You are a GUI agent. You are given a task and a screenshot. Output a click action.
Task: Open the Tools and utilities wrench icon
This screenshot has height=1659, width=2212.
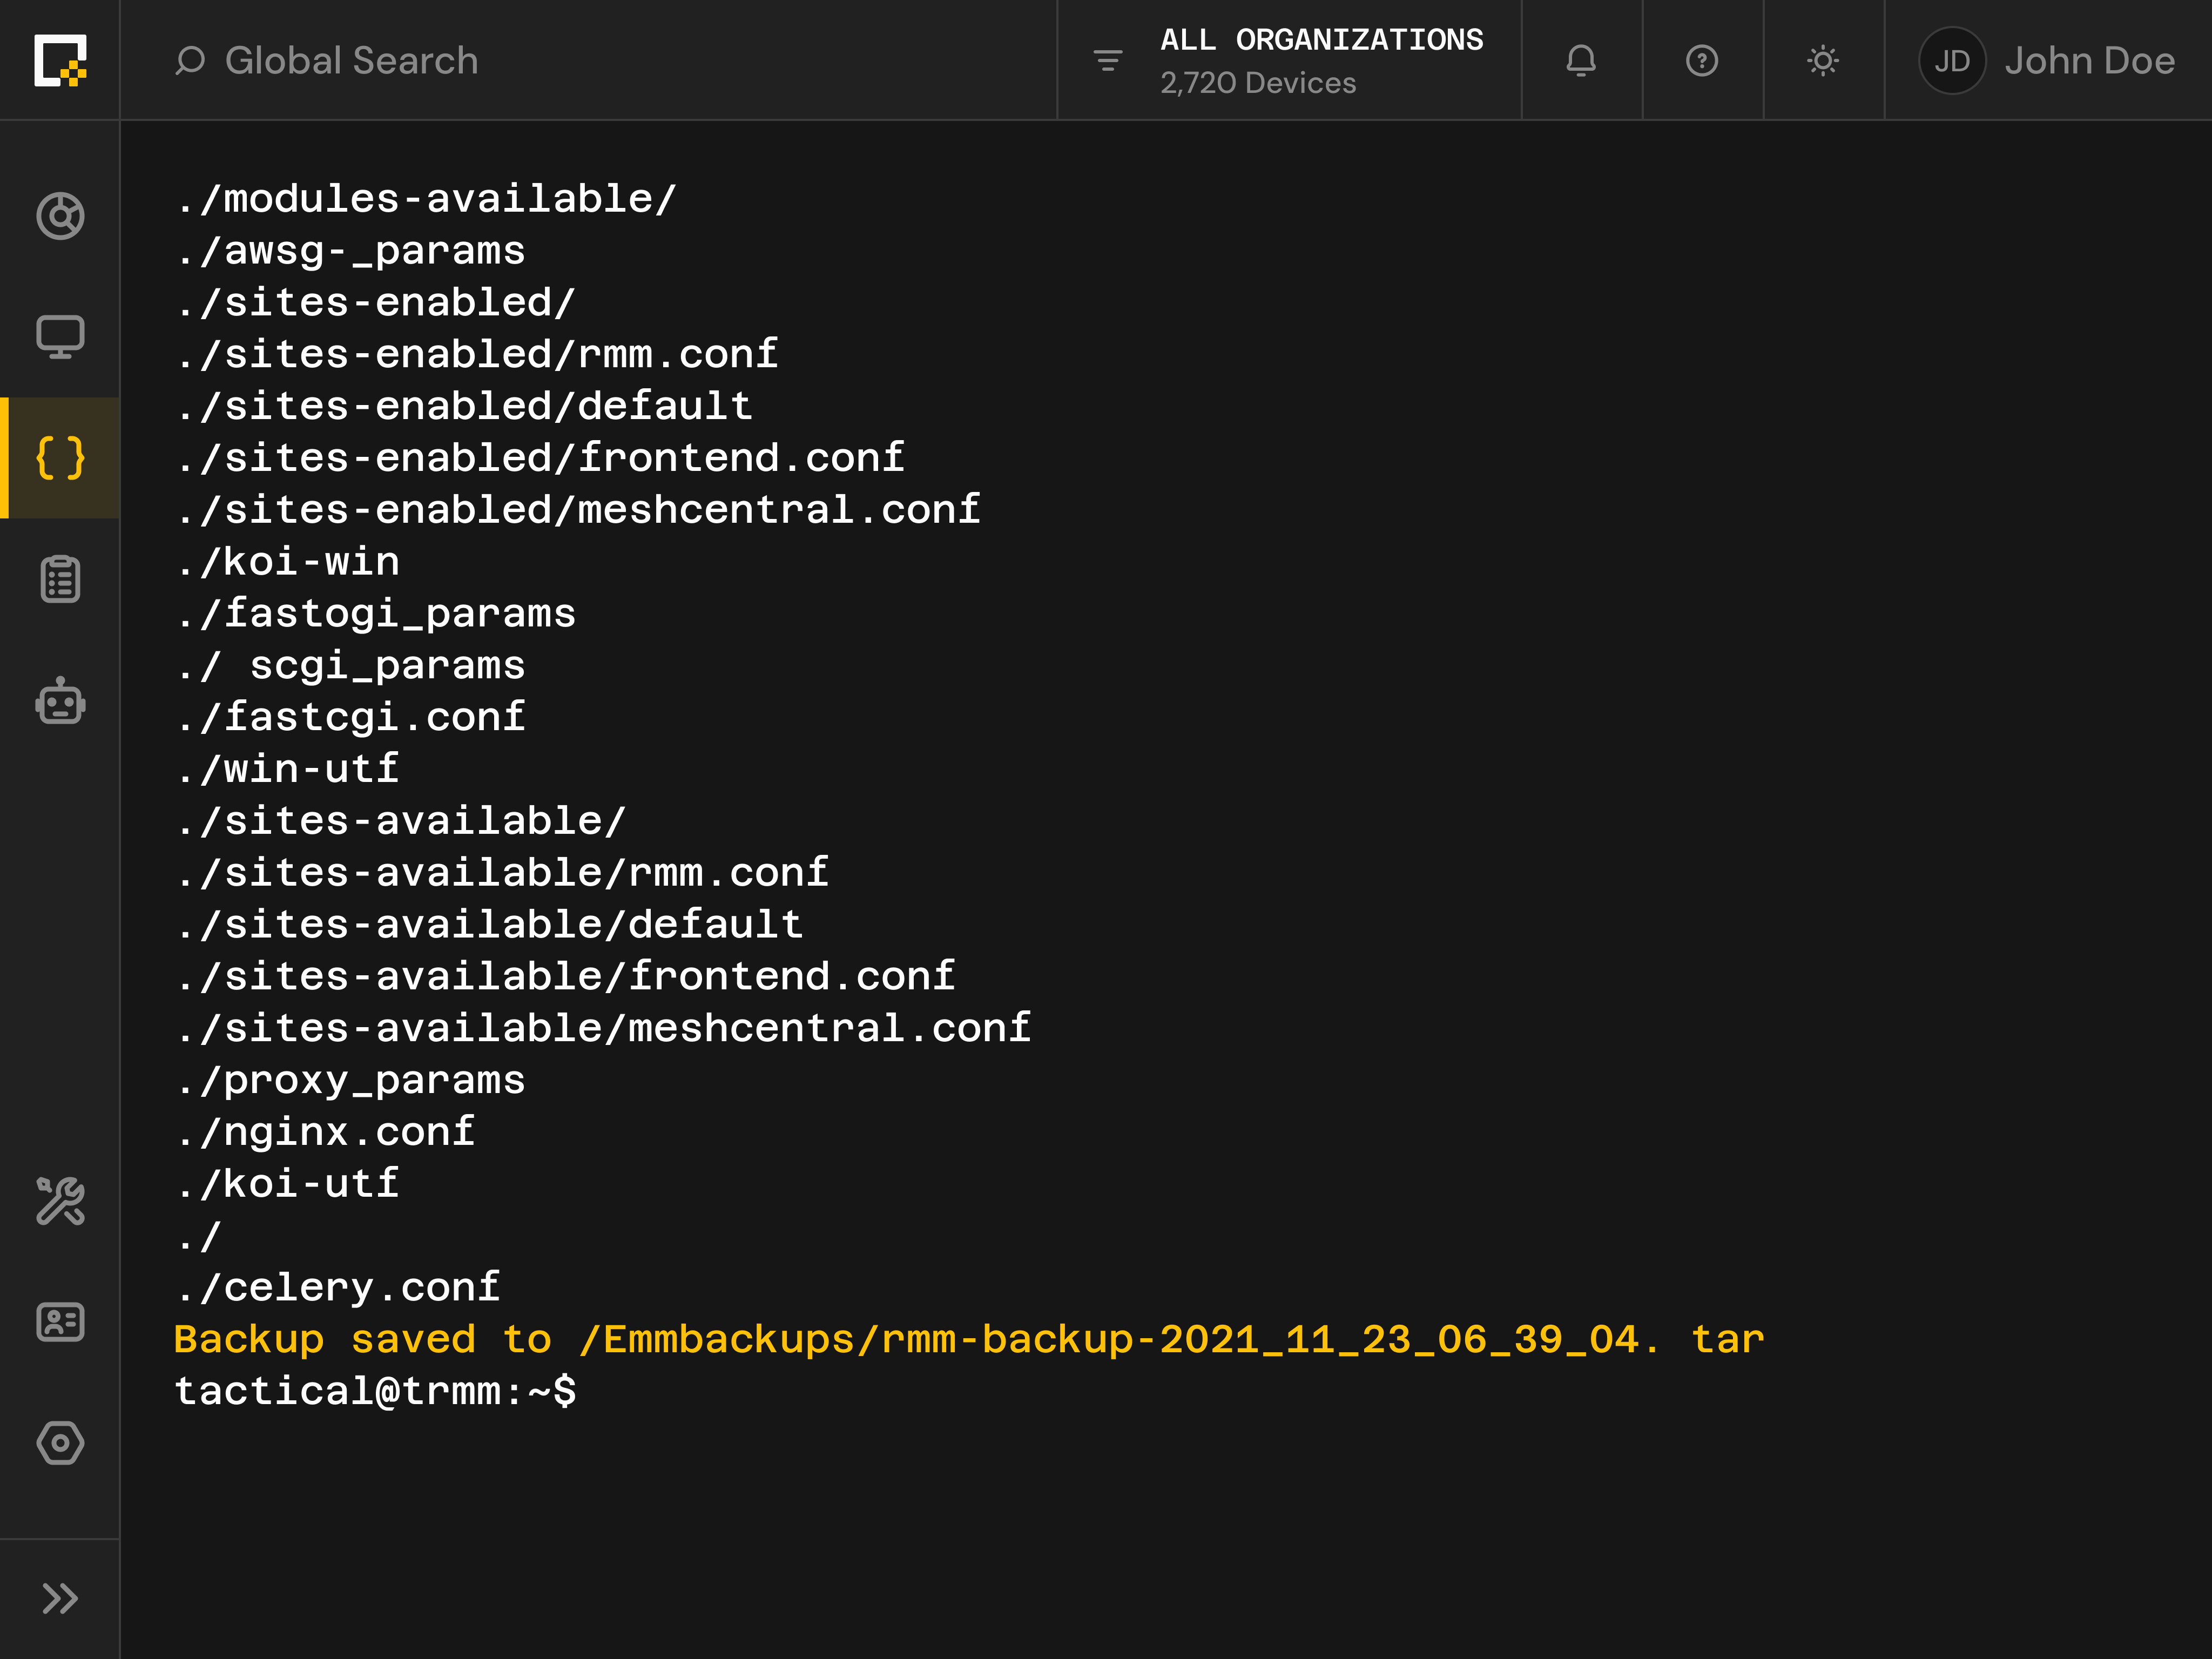pos(59,1203)
